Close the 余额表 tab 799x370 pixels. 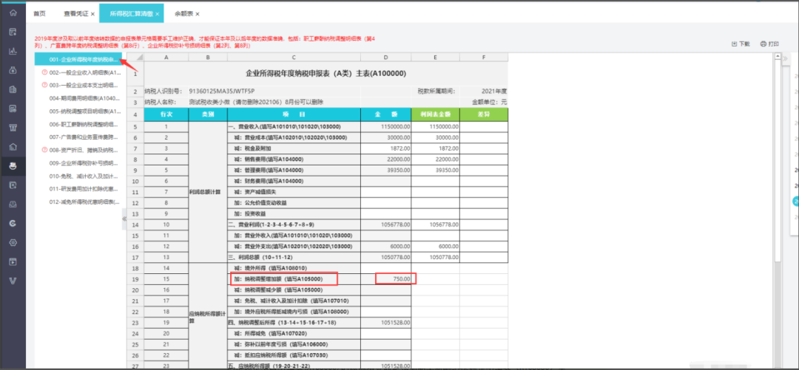click(x=198, y=14)
